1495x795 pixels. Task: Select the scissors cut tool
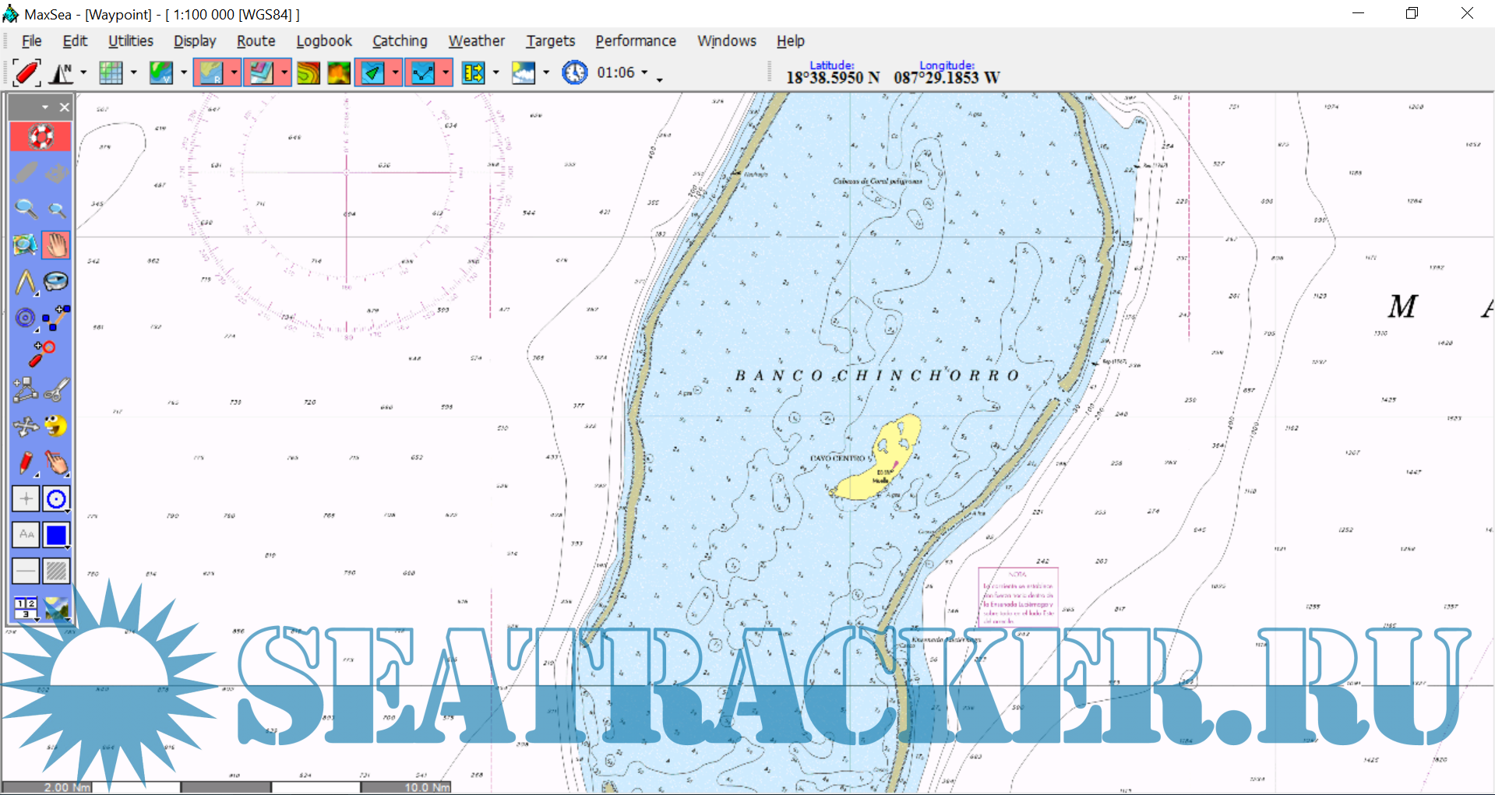click(56, 389)
